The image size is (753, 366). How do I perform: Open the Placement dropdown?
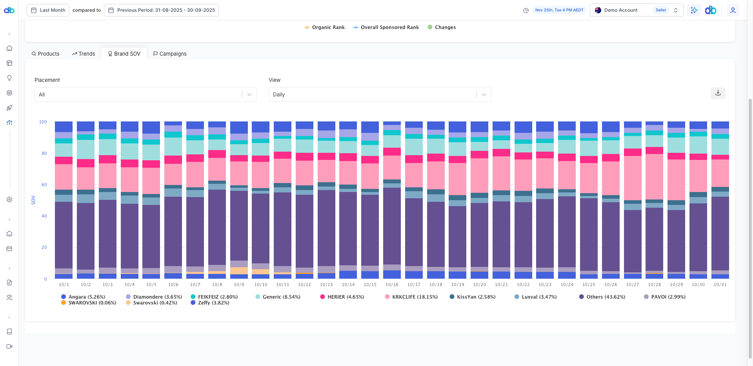146,94
